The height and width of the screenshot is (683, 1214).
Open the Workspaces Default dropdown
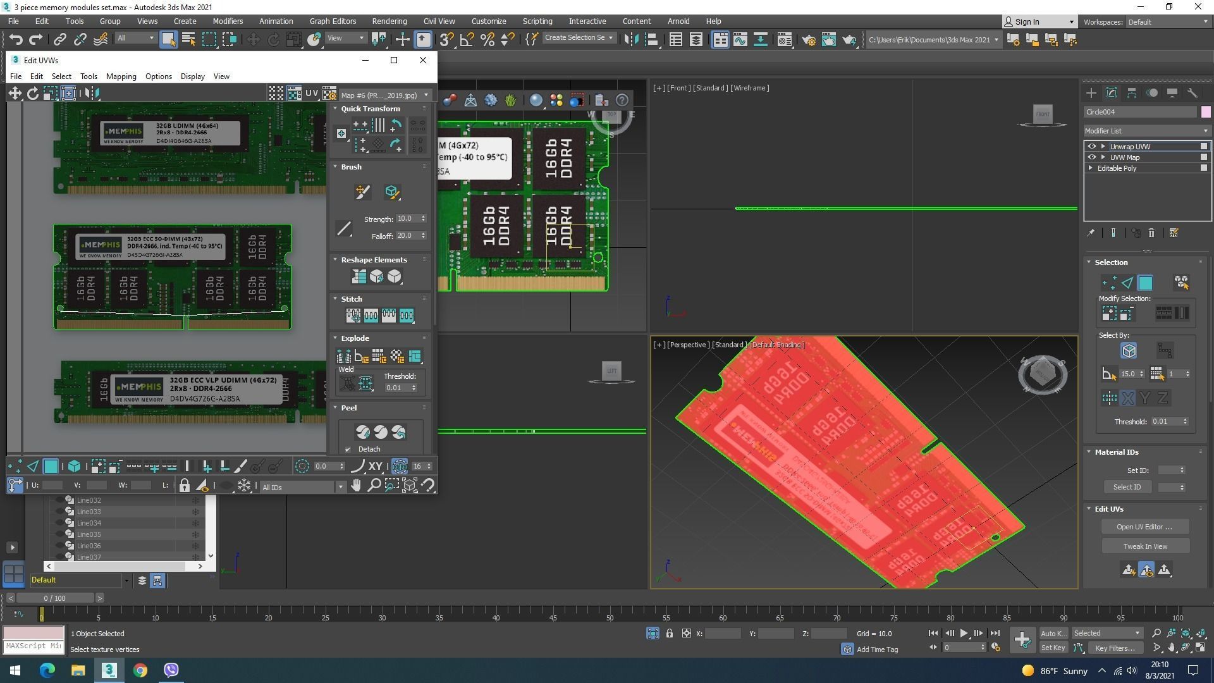(x=1168, y=22)
